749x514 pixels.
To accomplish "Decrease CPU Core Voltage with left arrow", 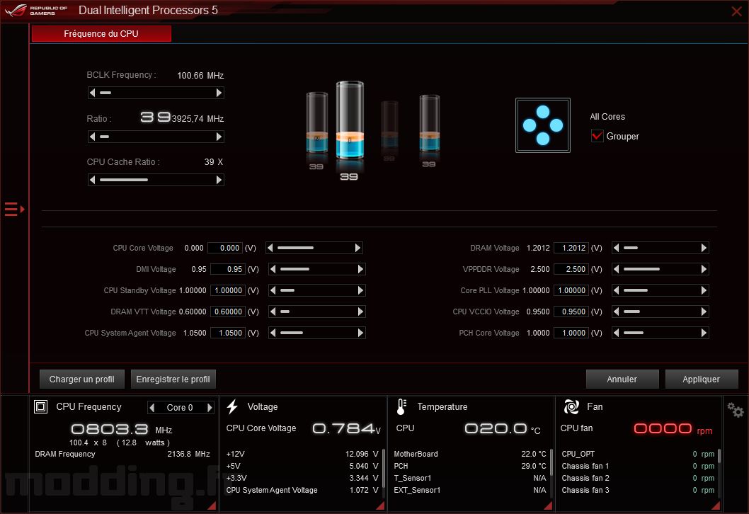I will 270,248.
